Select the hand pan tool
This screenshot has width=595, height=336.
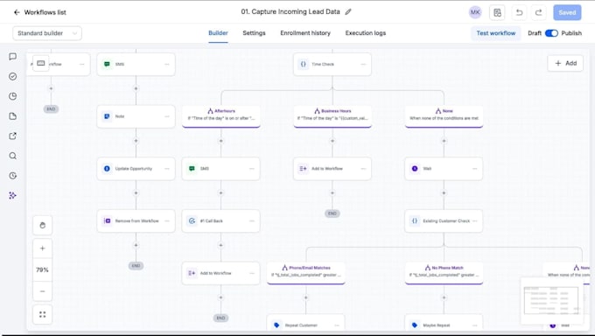click(43, 225)
